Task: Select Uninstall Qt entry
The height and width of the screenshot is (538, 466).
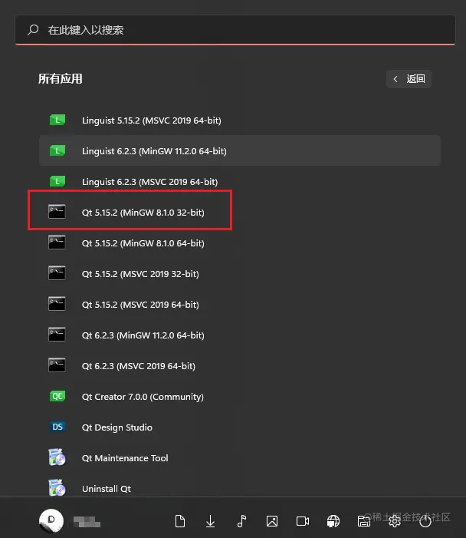Action: coord(239,485)
